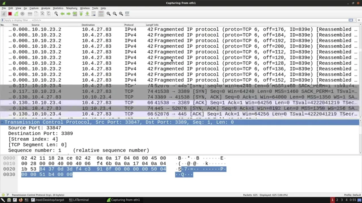Sort packets by Destination column
Screen dimensions: 362x203
102,25
